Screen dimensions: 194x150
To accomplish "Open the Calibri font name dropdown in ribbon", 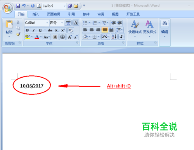I will (x=47, y=23).
